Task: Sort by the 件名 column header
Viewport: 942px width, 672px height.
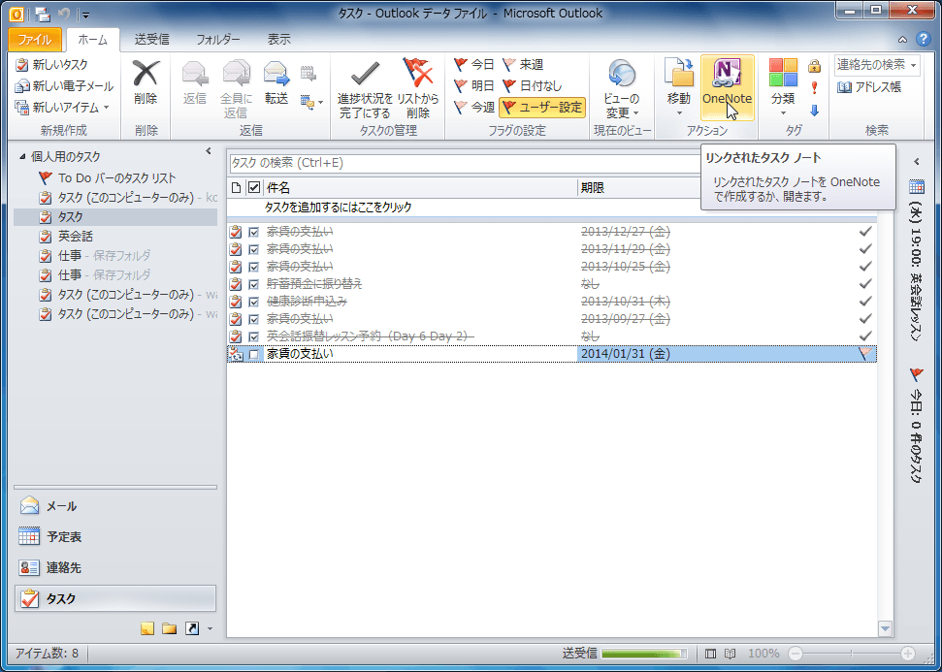Action: pyautogui.click(x=420, y=188)
